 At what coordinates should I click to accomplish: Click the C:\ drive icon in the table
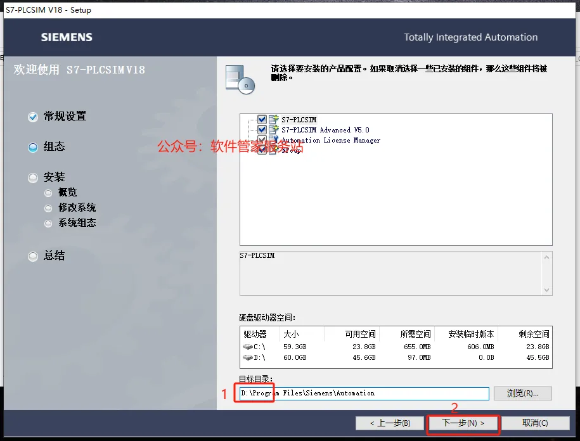(x=247, y=347)
